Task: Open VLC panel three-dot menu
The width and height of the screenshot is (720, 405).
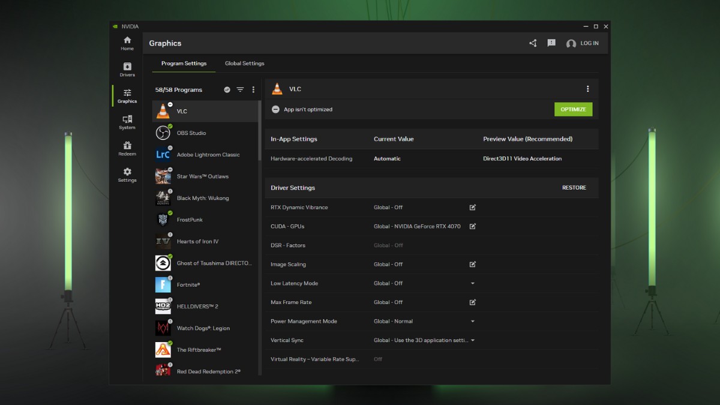Action: point(587,89)
